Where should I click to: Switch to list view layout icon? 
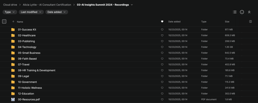click(x=235, y=12)
